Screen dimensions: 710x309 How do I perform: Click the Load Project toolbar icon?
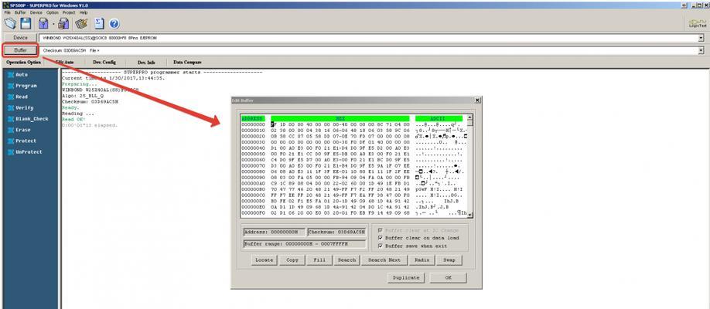[43, 23]
